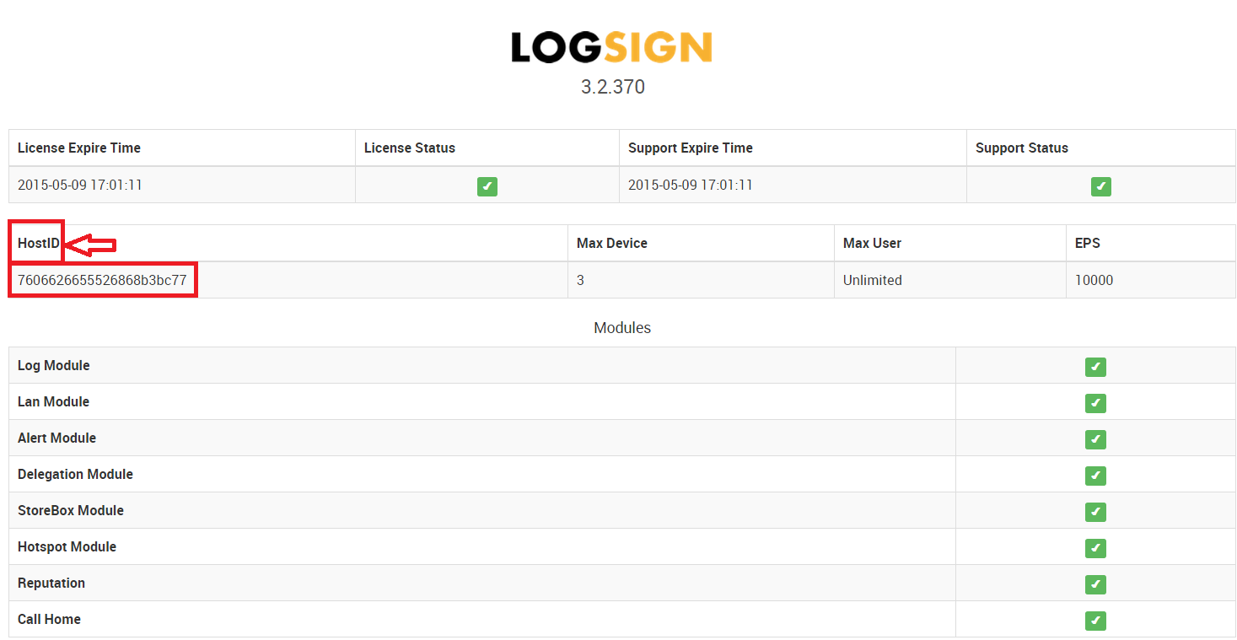
Task: Click the Support Status column header
Action: click(1022, 148)
